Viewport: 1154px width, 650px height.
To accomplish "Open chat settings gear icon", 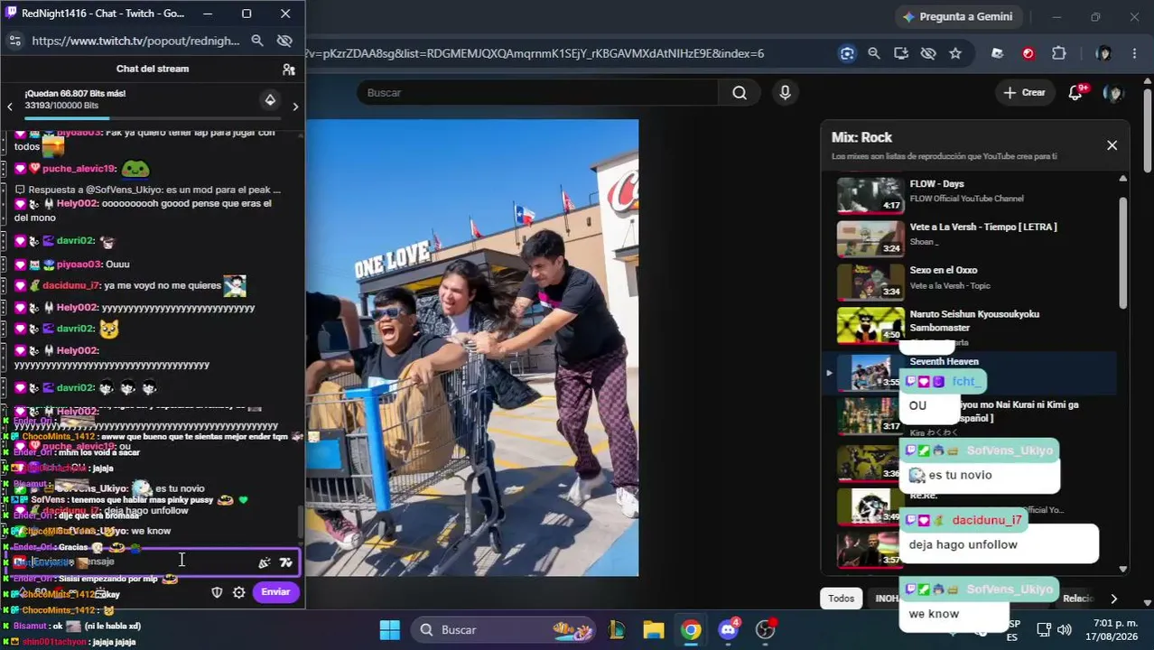I will pyautogui.click(x=238, y=592).
